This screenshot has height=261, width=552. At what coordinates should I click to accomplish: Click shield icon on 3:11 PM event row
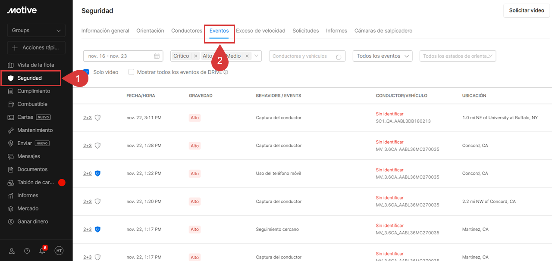tap(97, 118)
